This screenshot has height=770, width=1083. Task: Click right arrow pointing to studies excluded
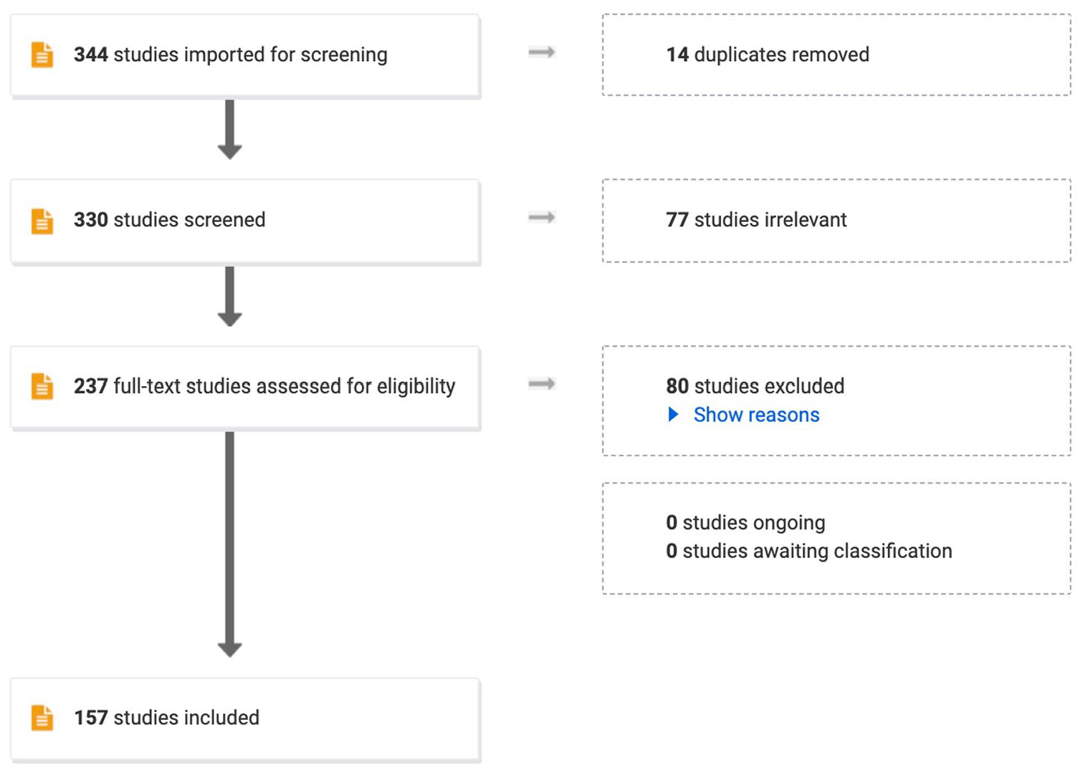click(x=542, y=384)
